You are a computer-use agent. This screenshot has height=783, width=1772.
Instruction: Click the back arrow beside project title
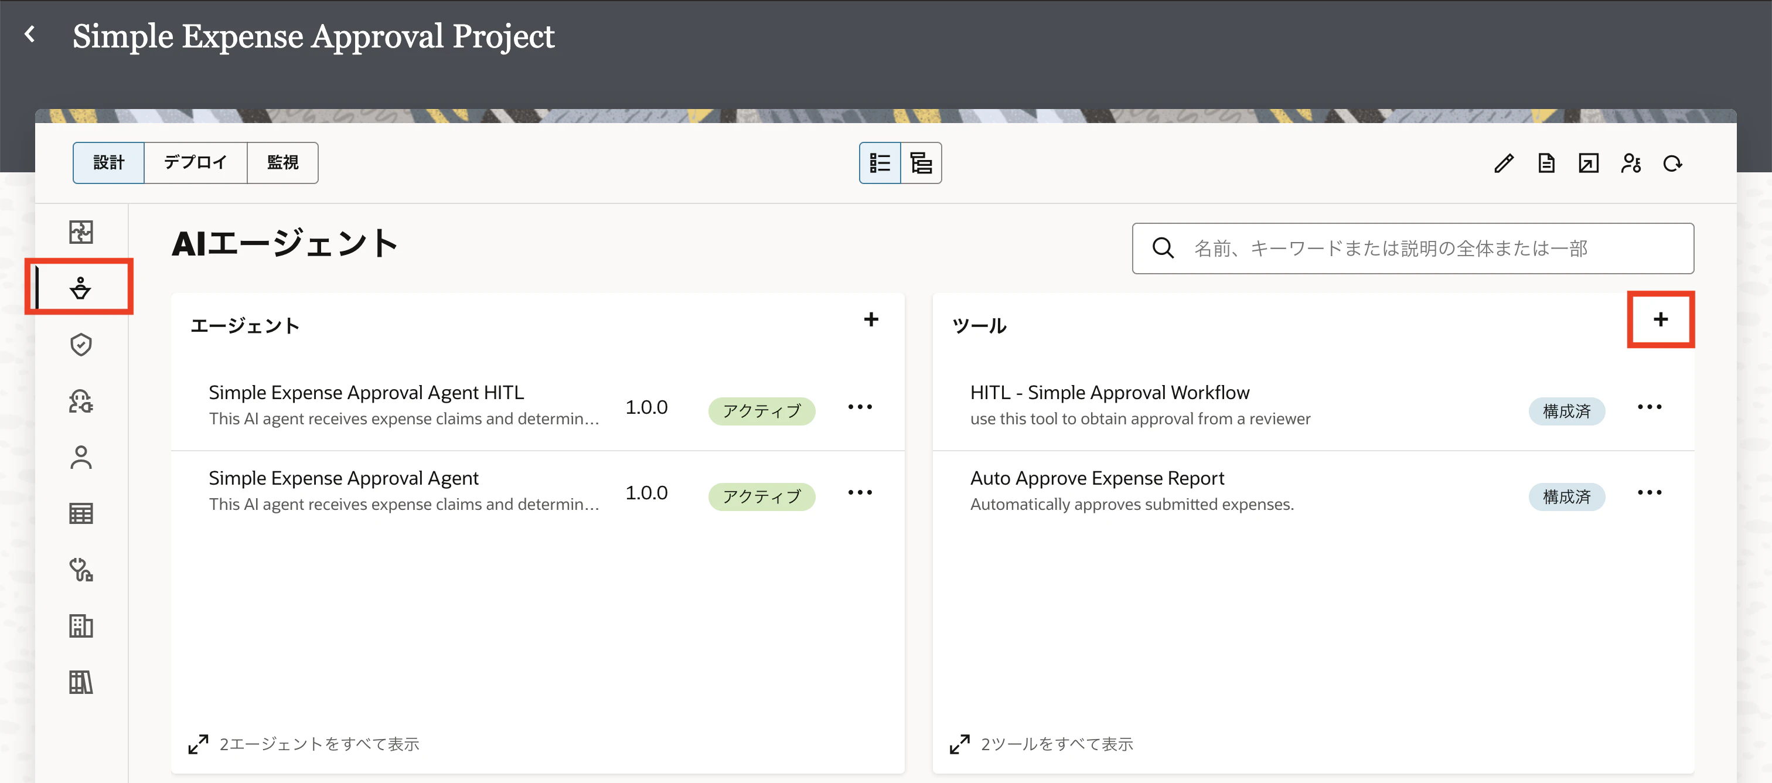tap(29, 34)
